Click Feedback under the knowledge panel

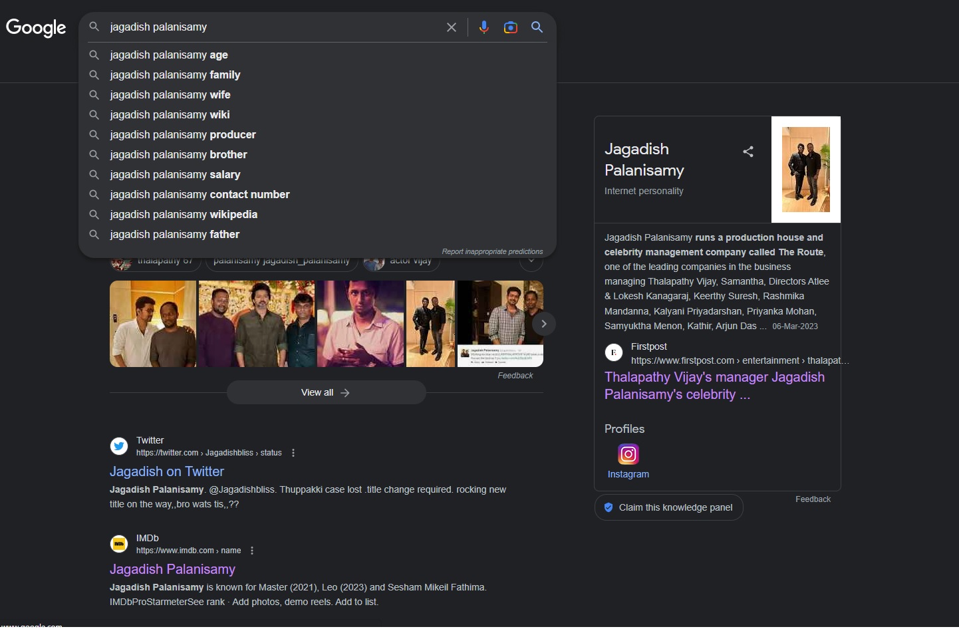pyautogui.click(x=813, y=499)
